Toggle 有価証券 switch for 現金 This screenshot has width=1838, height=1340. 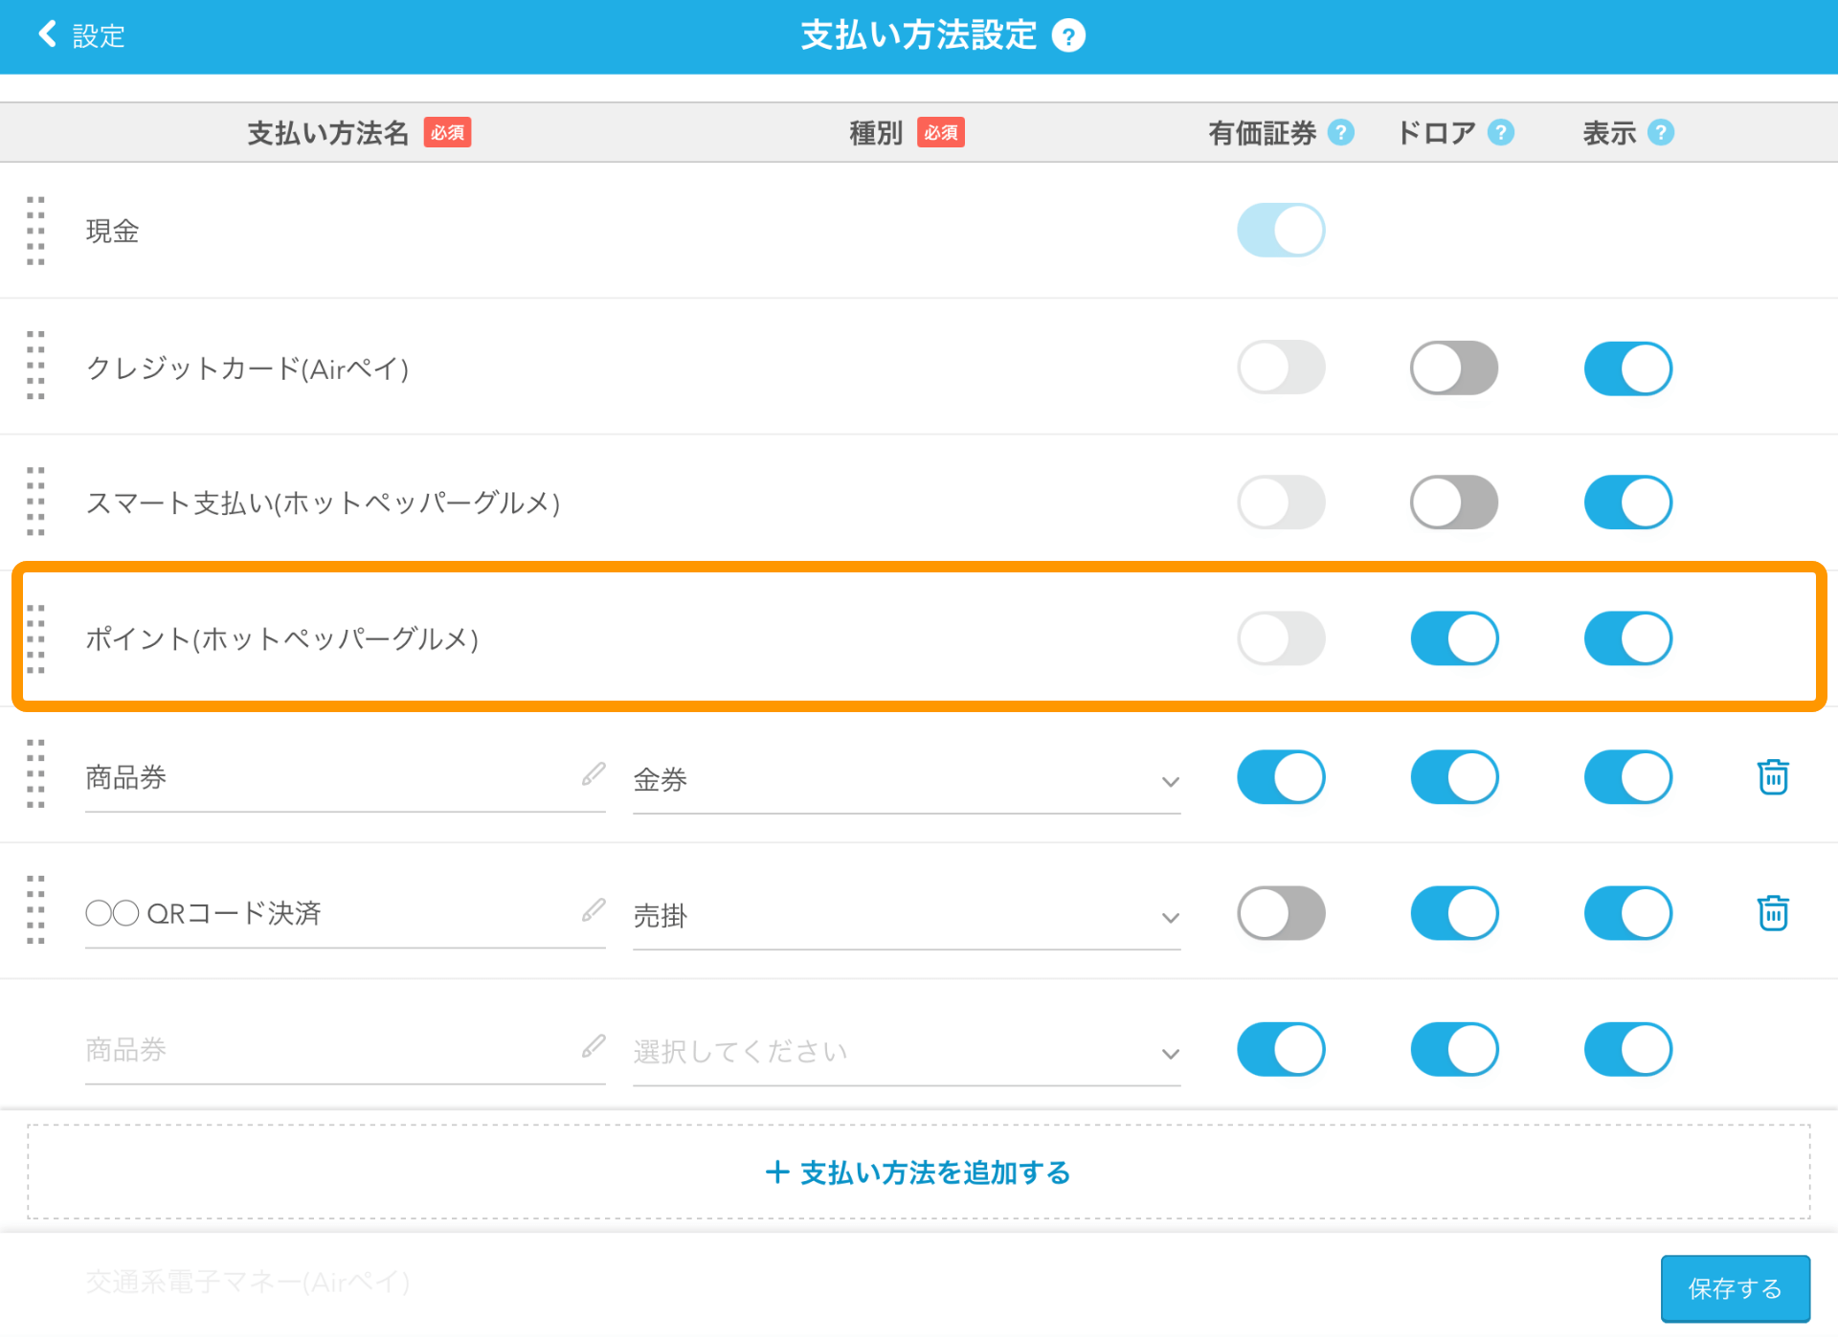(1281, 231)
